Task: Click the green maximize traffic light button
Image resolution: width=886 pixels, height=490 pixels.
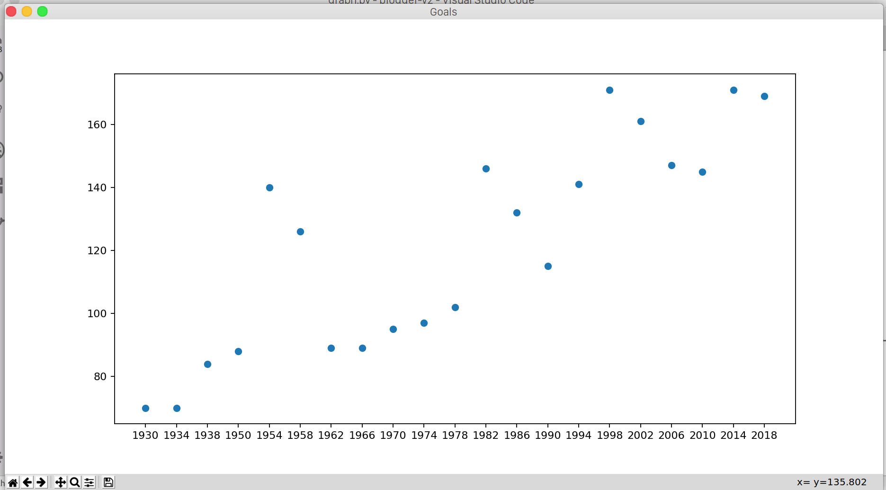Action: pos(42,11)
